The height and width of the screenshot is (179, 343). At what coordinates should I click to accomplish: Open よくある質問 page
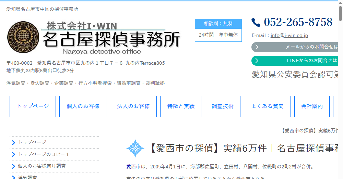(x=267, y=106)
